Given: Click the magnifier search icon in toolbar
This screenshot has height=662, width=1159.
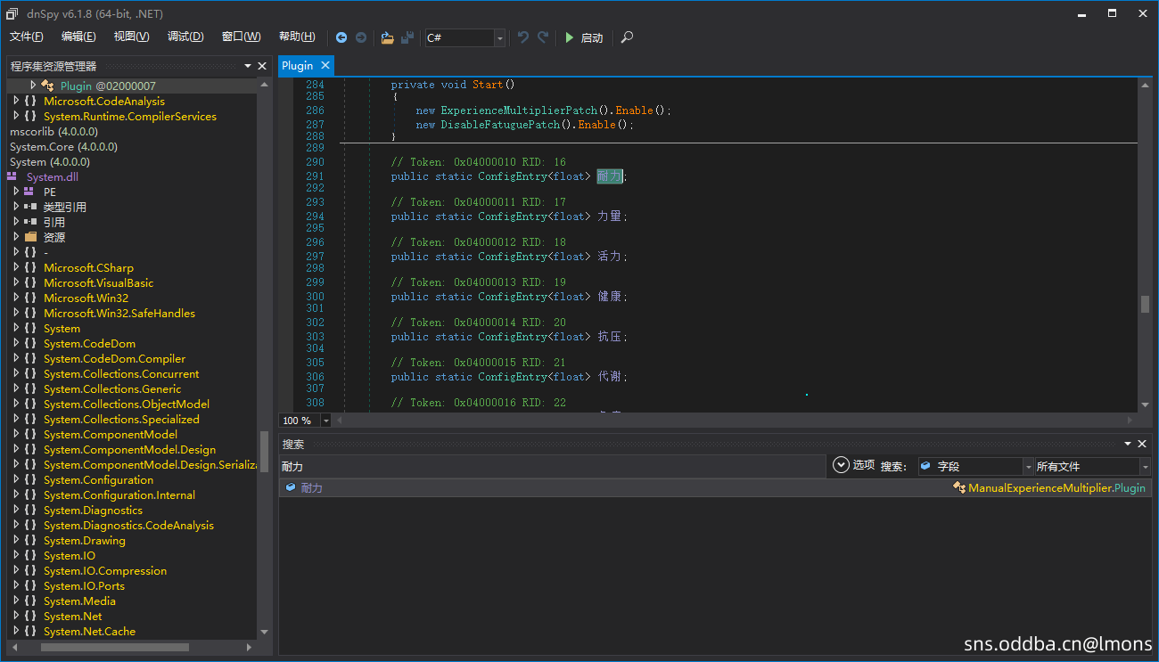Looking at the screenshot, I should point(628,37).
